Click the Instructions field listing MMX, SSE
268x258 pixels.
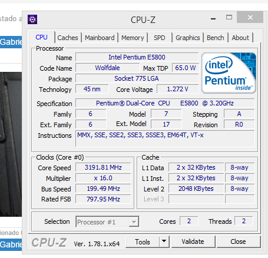coord(165,138)
